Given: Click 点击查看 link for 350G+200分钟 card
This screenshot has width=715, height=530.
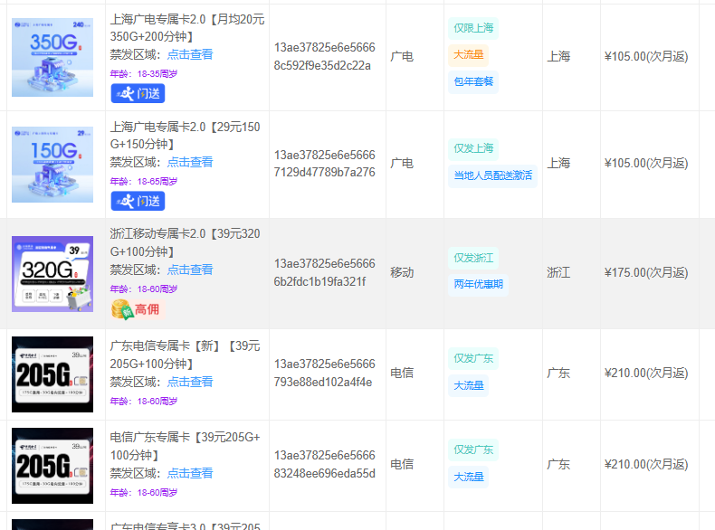Looking at the screenshot, I should coord(190,54).
